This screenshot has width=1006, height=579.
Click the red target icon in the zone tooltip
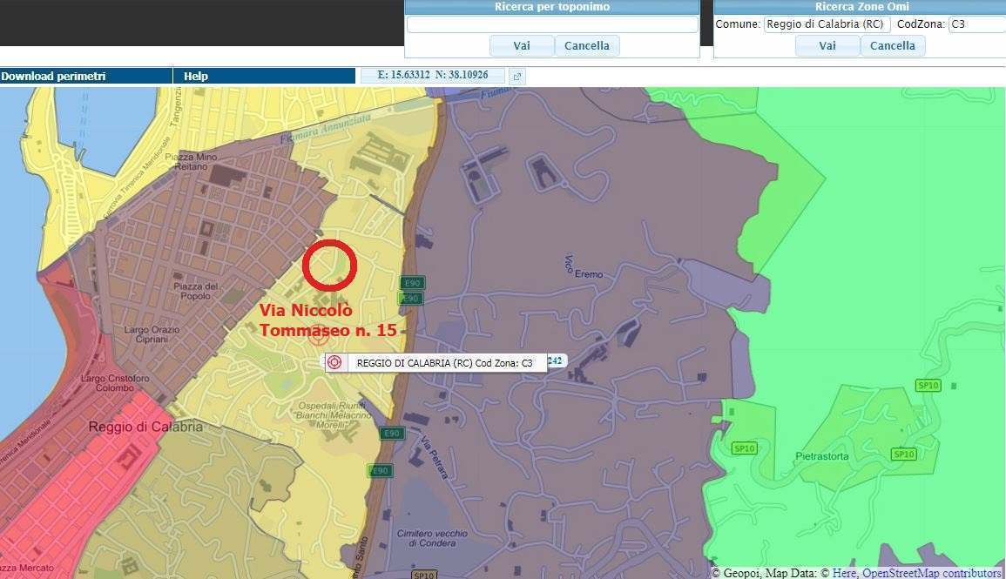point(335,363)
